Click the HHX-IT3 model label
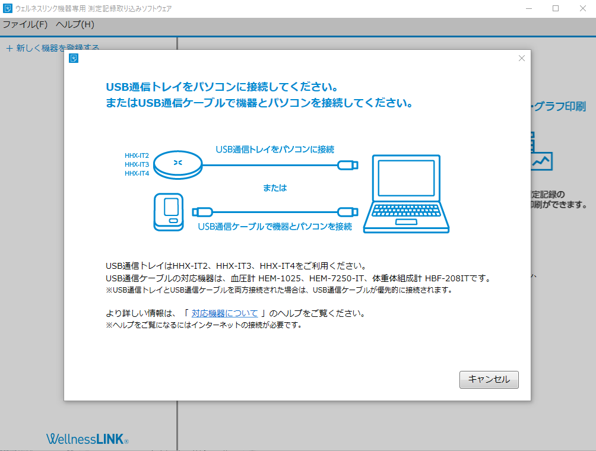The height and width of the screenshot is (451, 596). 137,164
